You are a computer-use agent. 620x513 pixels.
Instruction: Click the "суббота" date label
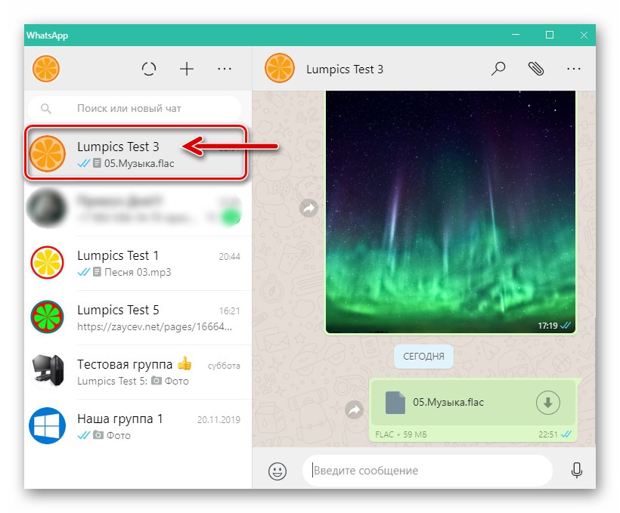225,366
